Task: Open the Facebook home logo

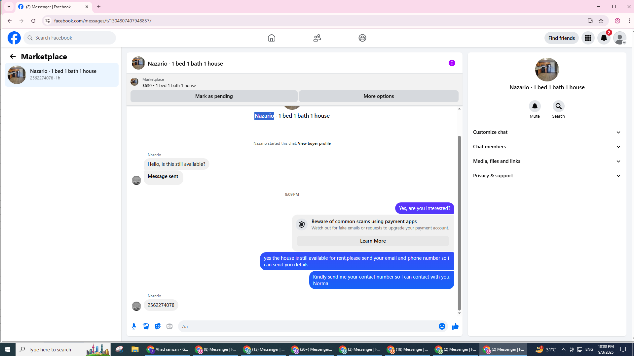Action: pyautogui.click(x=14, y=38)
